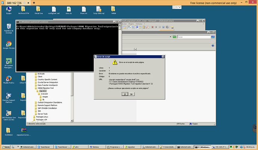Switch to migration taskbar button
258x150 pixels.
pos(132,147)
